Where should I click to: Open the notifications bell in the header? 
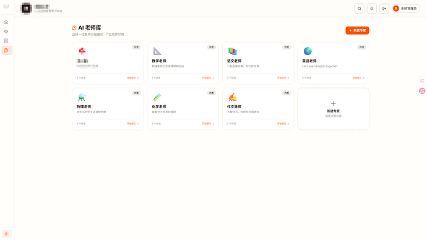tap(372, 9)
